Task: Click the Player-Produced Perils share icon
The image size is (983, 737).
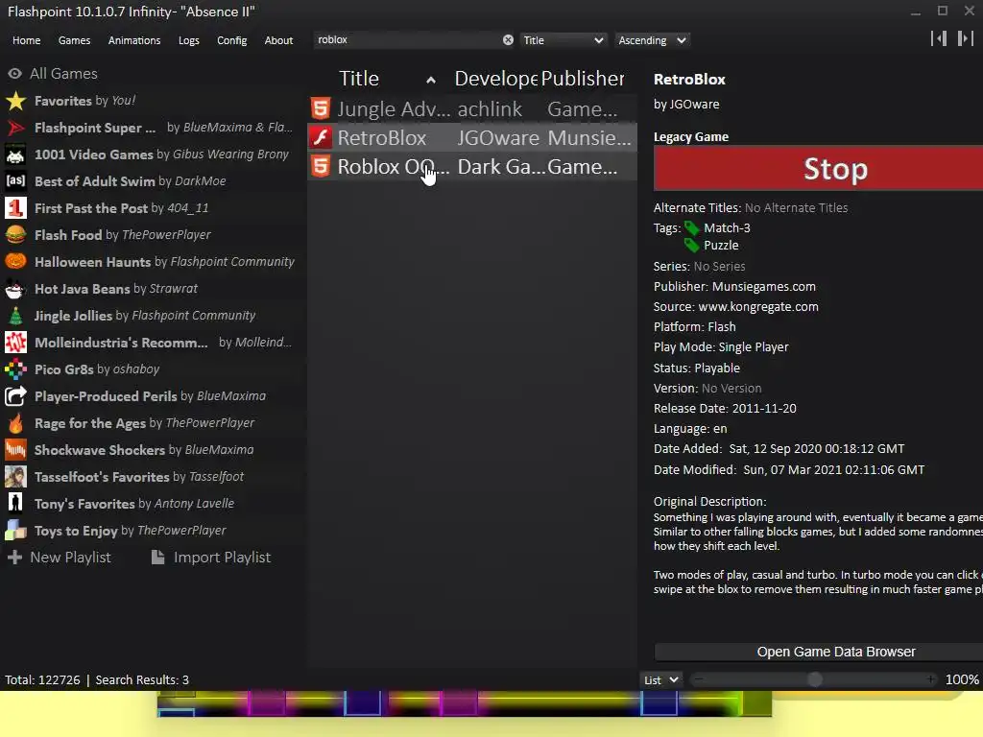Action: [15, 396]
